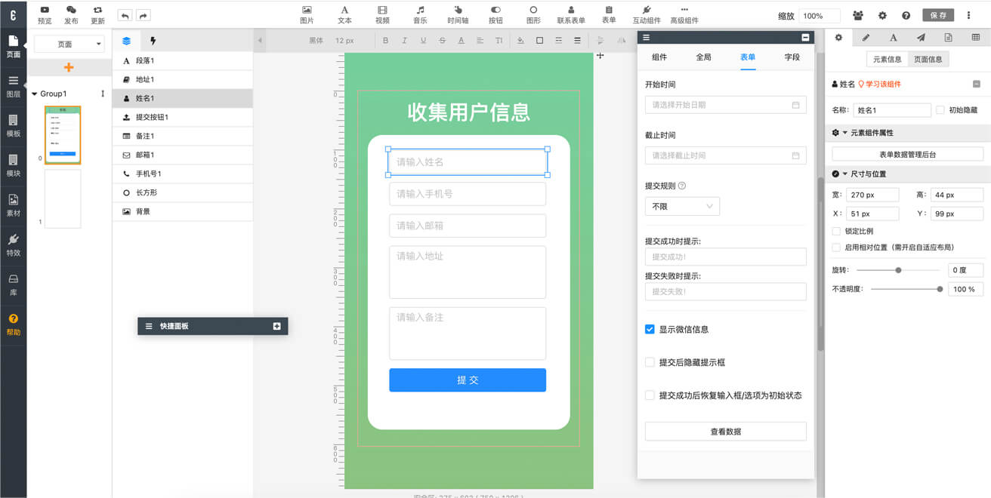Open the pencil style tab in properties

[x=866, y=37]
